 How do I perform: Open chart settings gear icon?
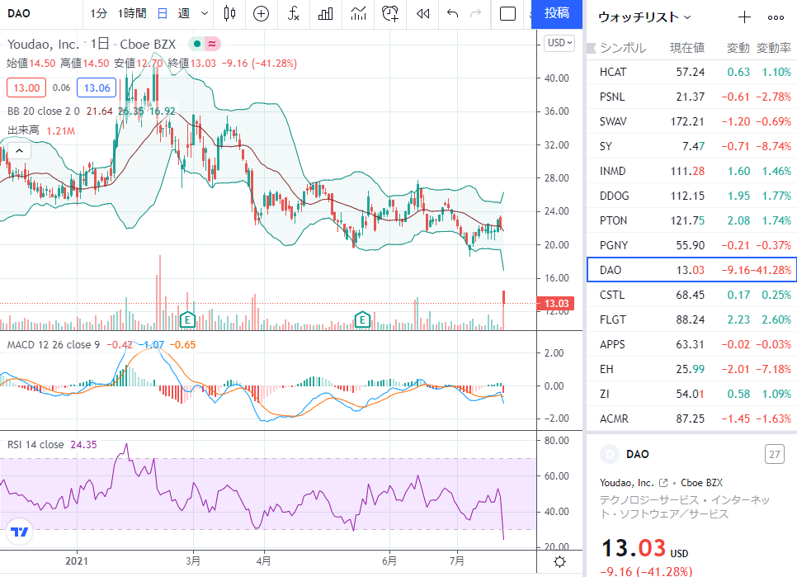[559, 562]
